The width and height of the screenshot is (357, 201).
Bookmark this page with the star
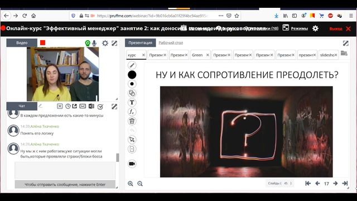tap(237, 16)
